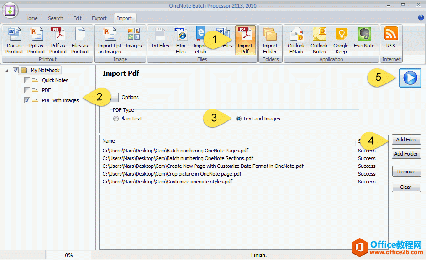This screenshot has height=260, width=426.
Task: Click the Import Pdf ribbon button
Action: click(x=245, y=41)
